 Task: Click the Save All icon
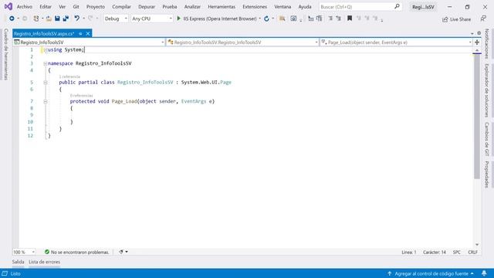pos(66,19)
